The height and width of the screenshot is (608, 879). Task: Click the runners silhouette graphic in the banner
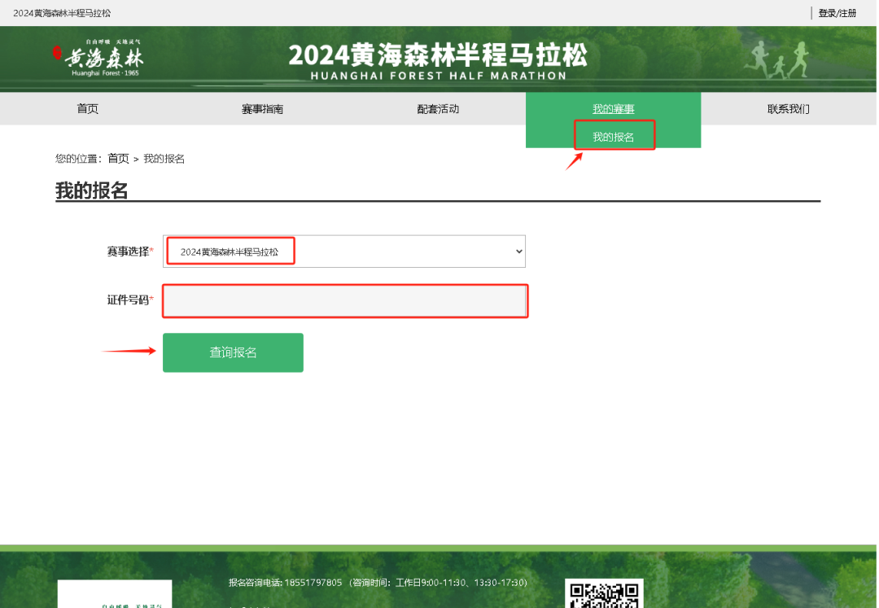click(x=777, y=59)
